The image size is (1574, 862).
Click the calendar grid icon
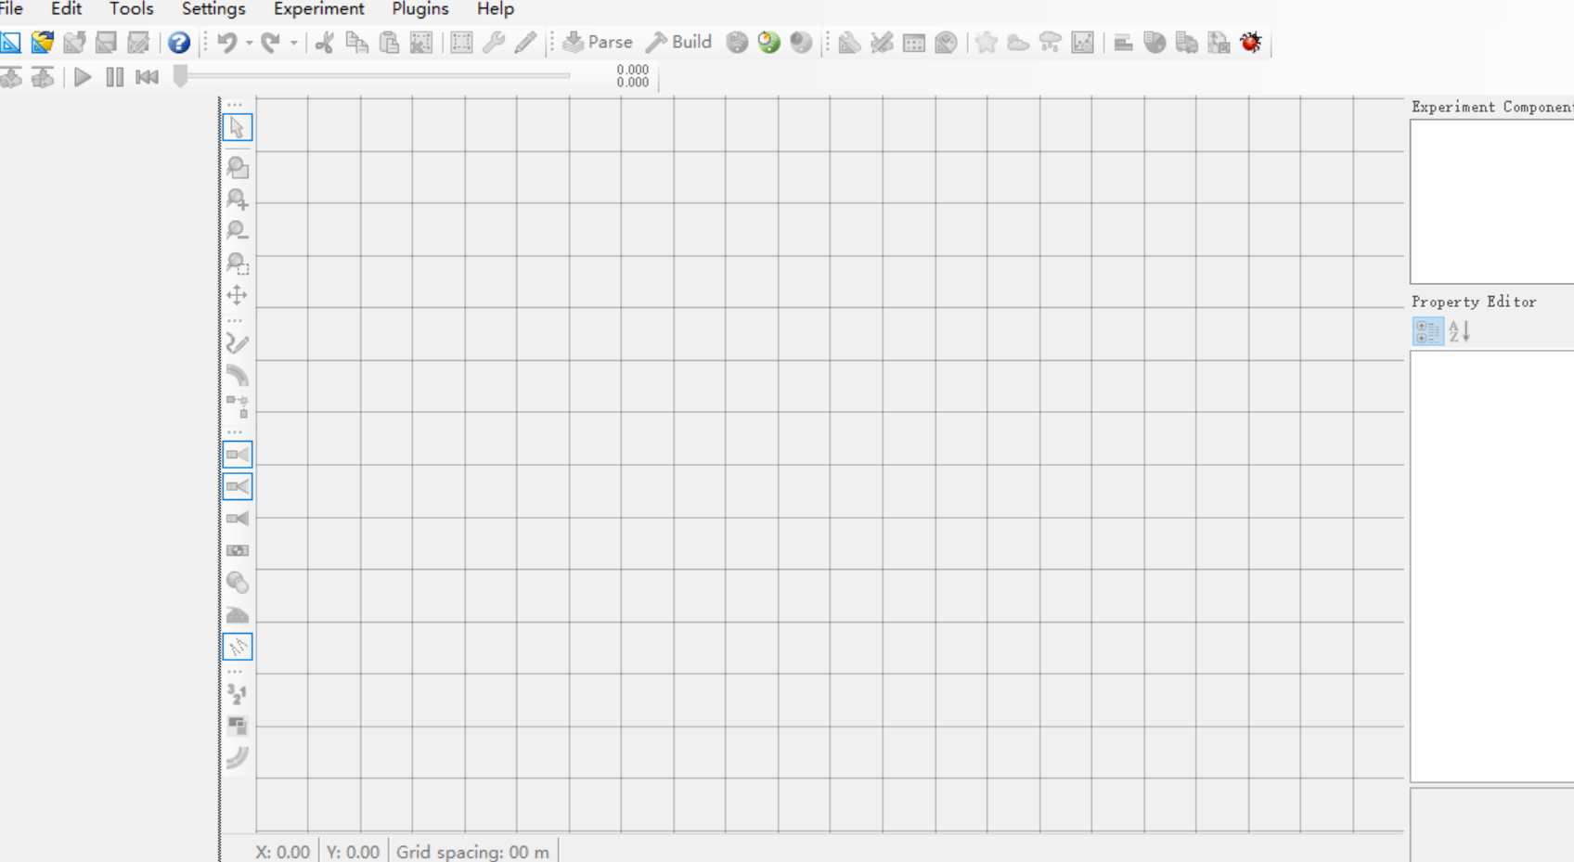pyautogui.click(x=914, y=43)
